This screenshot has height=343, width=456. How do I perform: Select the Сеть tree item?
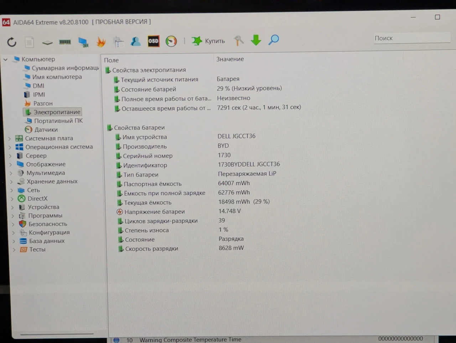click(x=29, y=190)
